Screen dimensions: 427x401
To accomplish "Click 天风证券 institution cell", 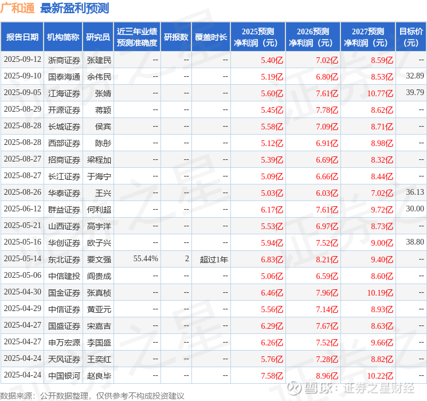I will 64,359.
